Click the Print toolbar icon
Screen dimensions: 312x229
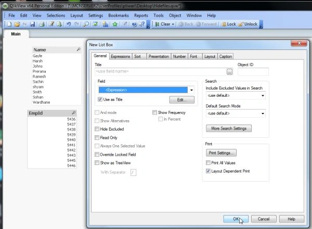click(42, 24)
